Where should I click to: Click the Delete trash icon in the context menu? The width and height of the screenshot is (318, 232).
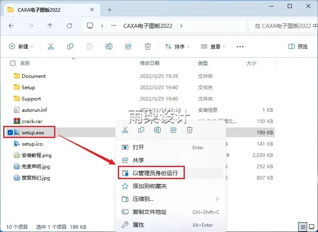(190, 130)
